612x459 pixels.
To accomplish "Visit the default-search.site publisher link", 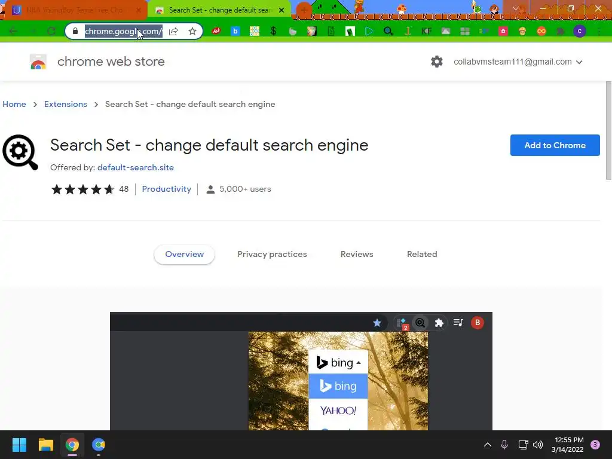I will 136,167.
